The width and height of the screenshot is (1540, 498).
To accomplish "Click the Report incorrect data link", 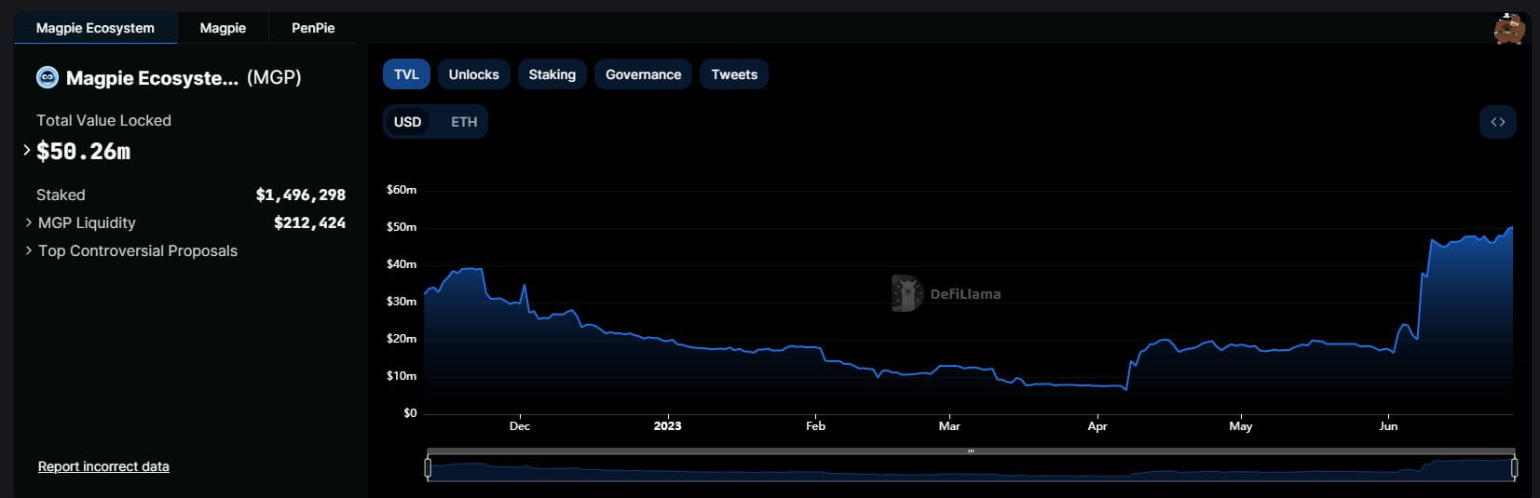I will click(103, 466).
